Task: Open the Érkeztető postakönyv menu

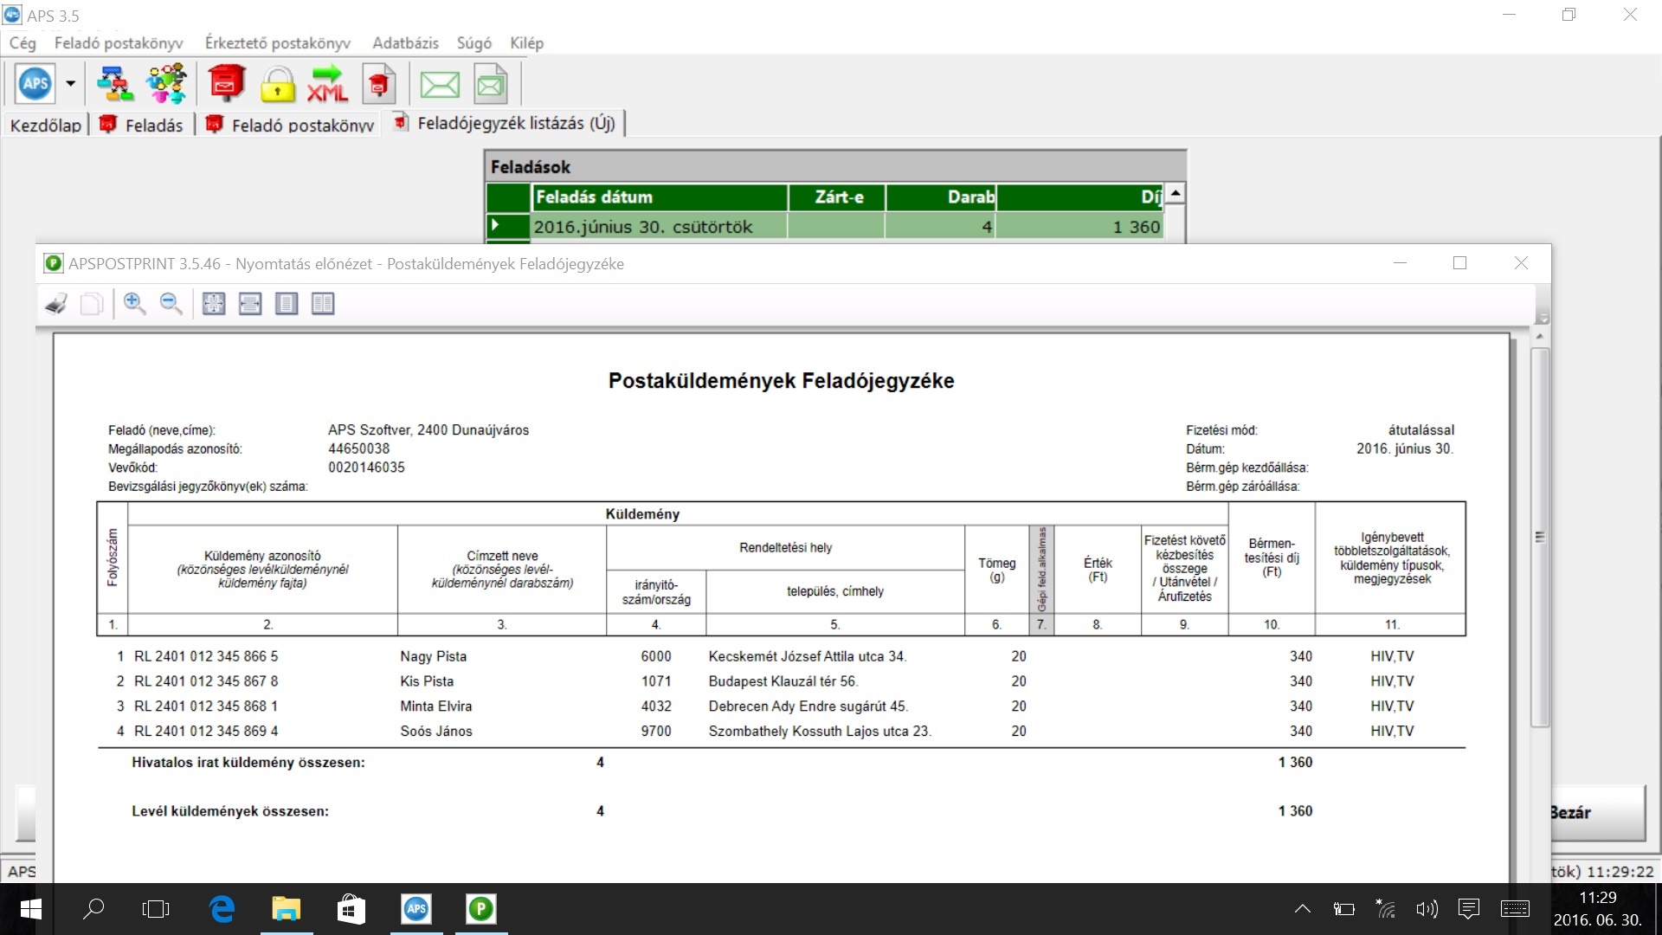Action: pyautogui.click(x=278, y=43)
